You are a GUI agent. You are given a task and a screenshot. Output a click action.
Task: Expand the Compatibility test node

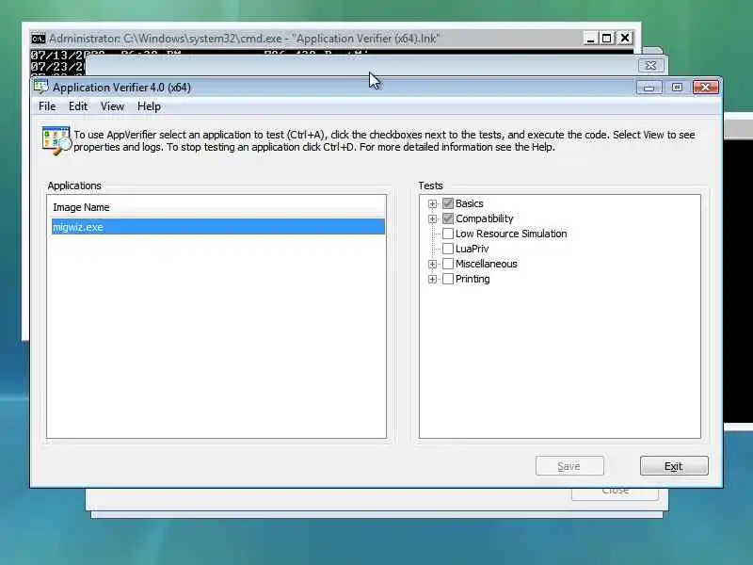pos(432,219)
